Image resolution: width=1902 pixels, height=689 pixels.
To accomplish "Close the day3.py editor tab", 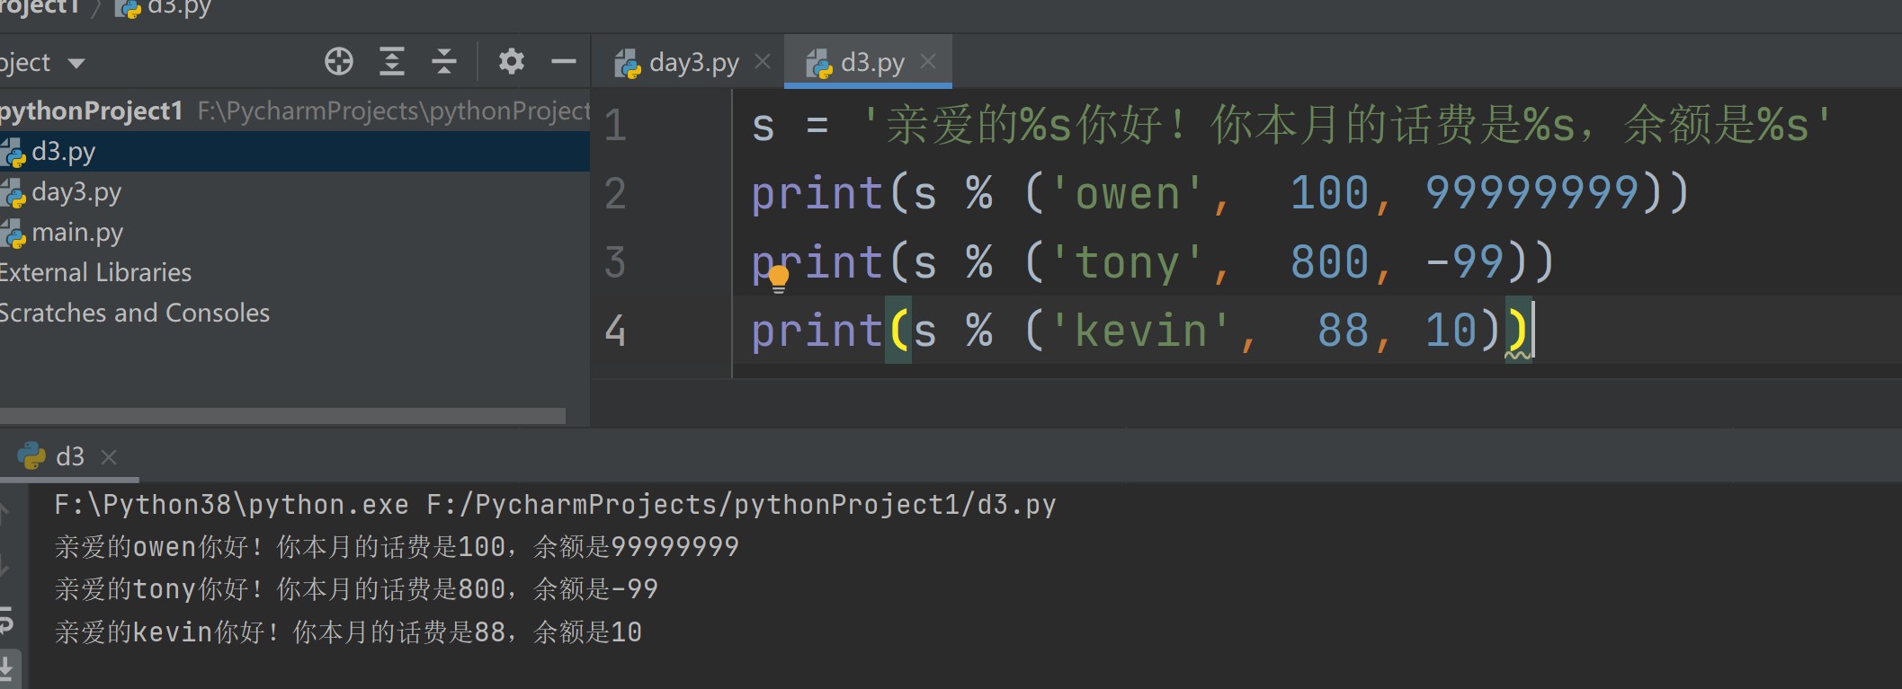I will (763, 62).
